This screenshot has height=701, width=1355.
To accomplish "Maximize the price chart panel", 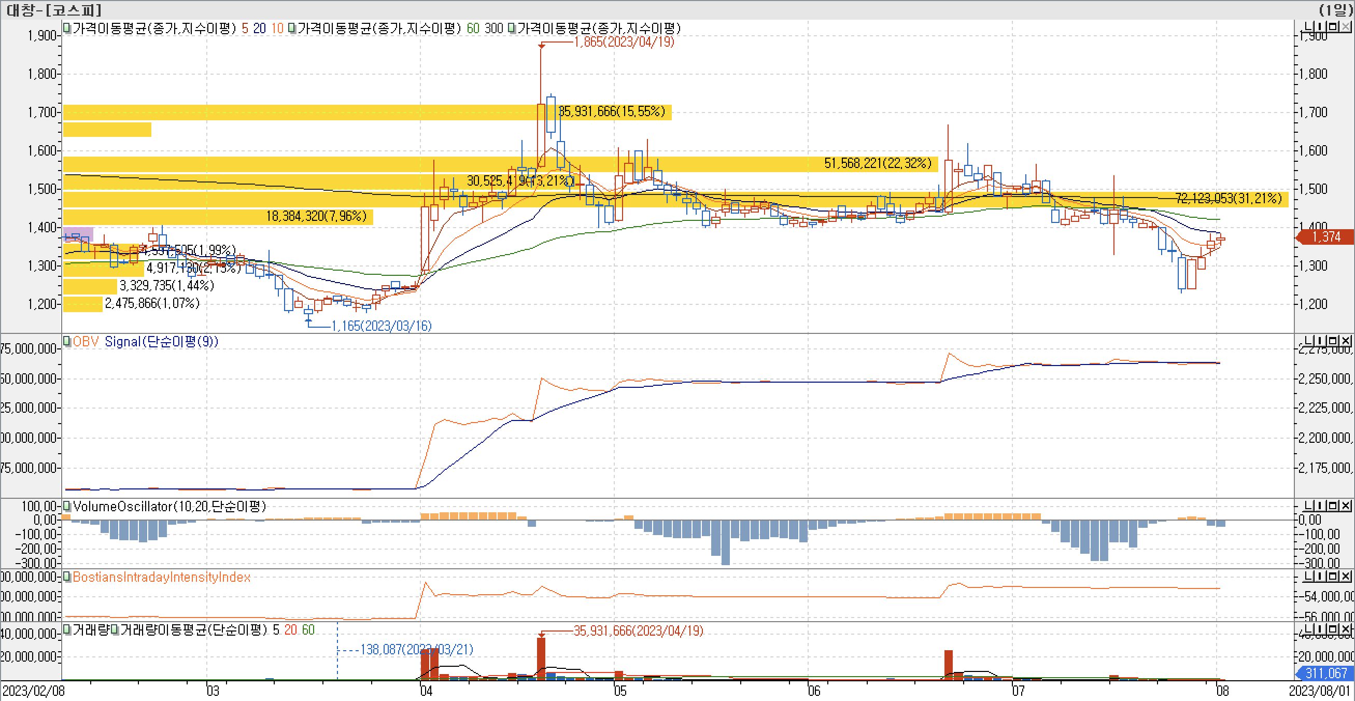I will tap(1333, 26).
